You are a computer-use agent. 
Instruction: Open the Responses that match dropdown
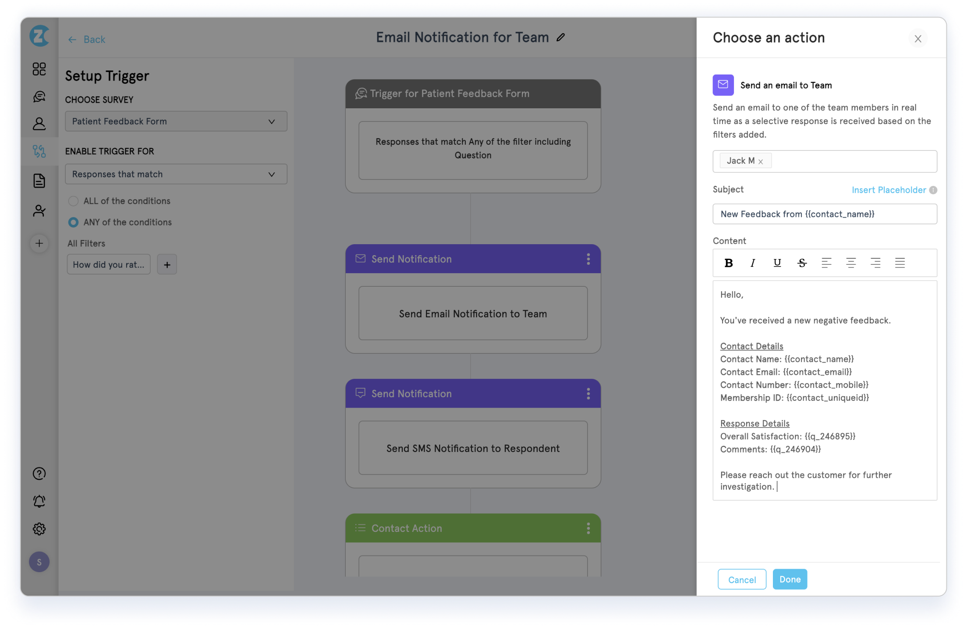(x=176, y=174)
